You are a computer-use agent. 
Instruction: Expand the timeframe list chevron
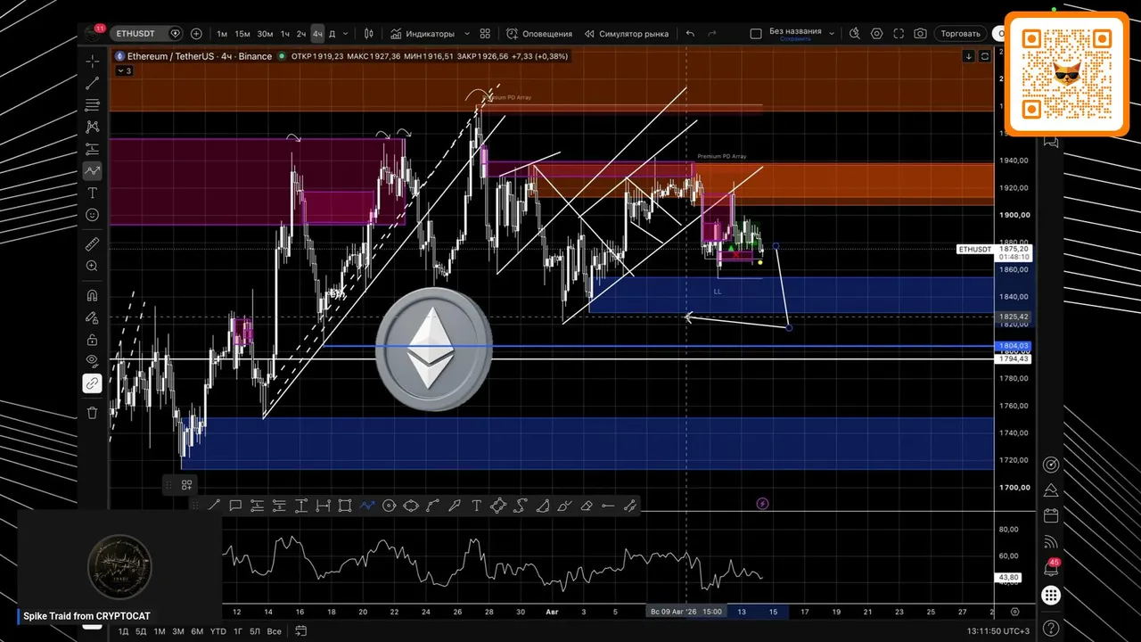tap(347, 34)
